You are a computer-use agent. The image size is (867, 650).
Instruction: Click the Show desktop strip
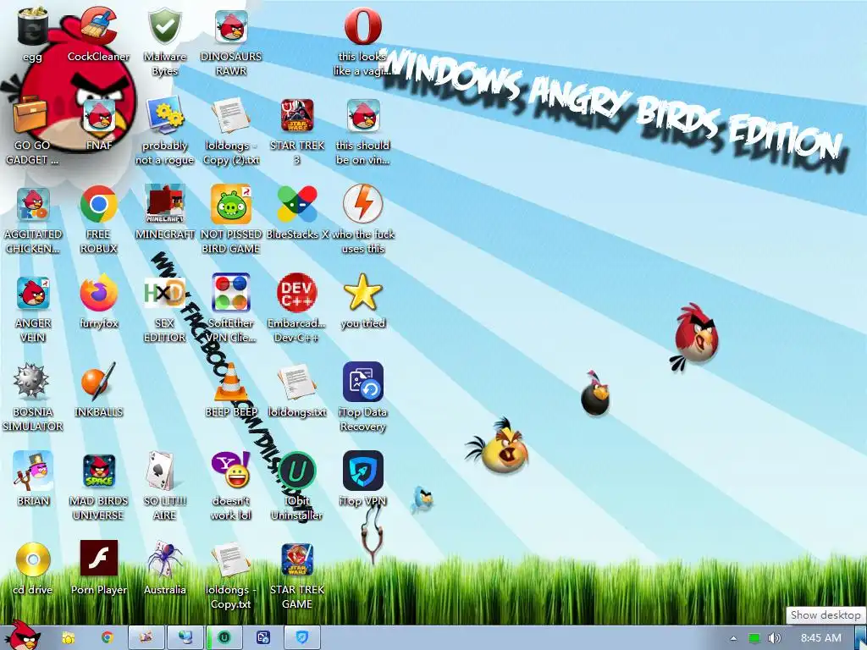click(x=860, y=638)
